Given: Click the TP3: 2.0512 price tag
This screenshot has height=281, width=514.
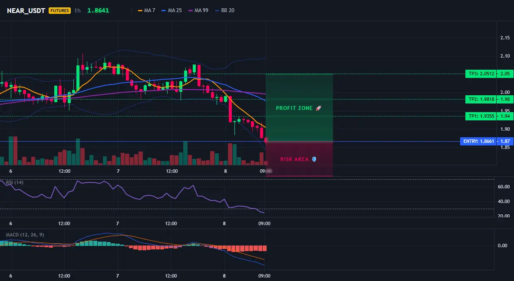Looking at the screenshot, I should [481, 74].
